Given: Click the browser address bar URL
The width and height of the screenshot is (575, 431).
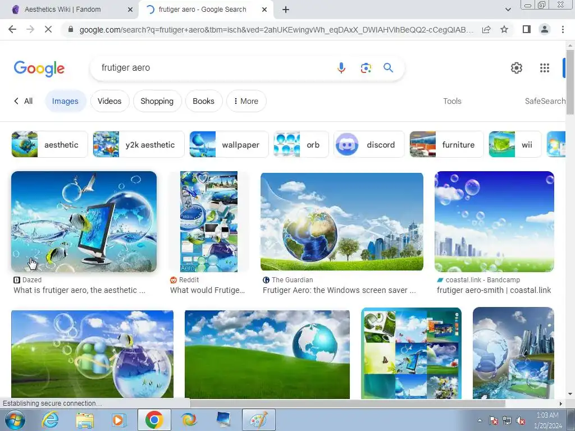Looking at the screenshot, I should (x=276, y=30).
